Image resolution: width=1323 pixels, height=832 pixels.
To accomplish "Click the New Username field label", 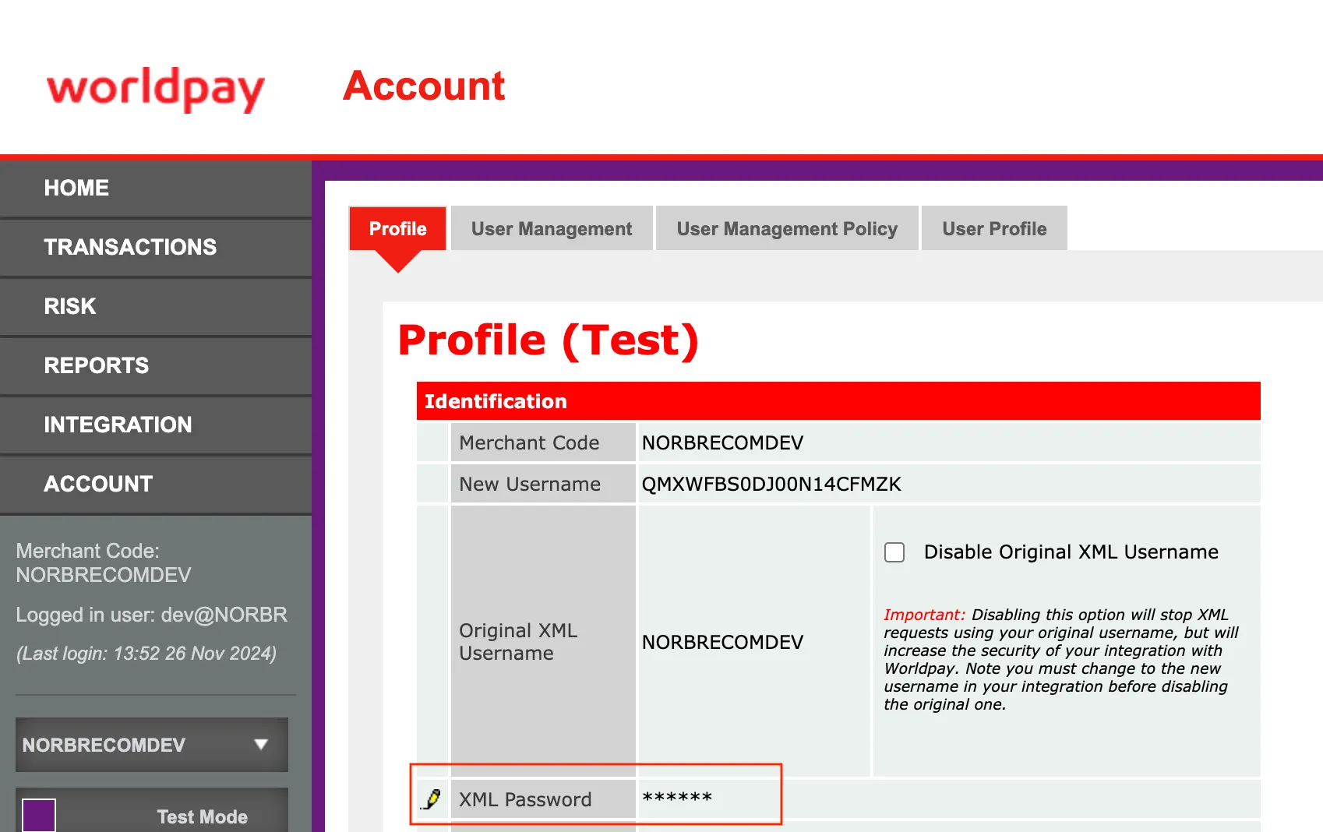I will [x=530, y=484].
